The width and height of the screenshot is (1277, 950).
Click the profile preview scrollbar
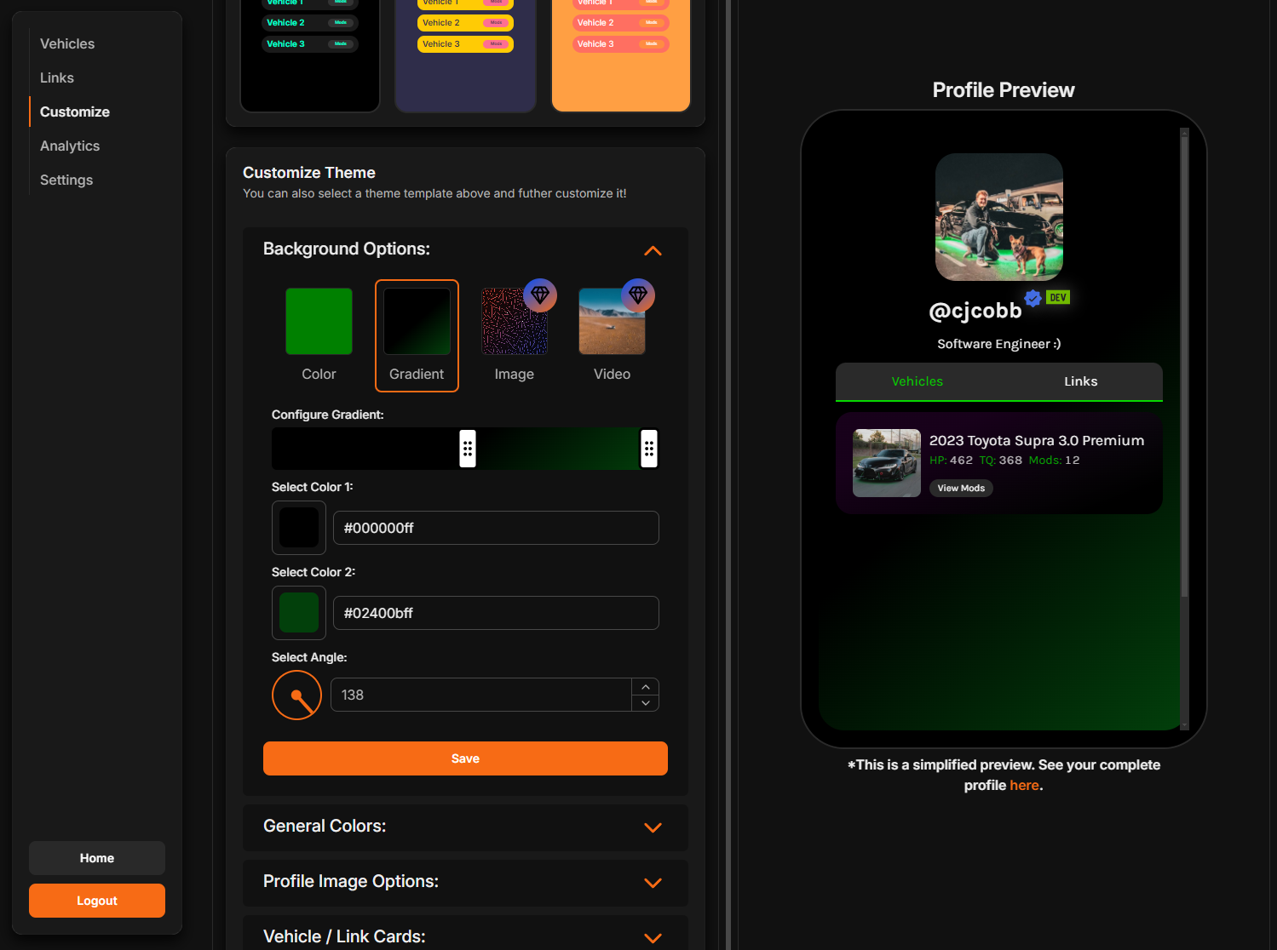coord(1184,366)
